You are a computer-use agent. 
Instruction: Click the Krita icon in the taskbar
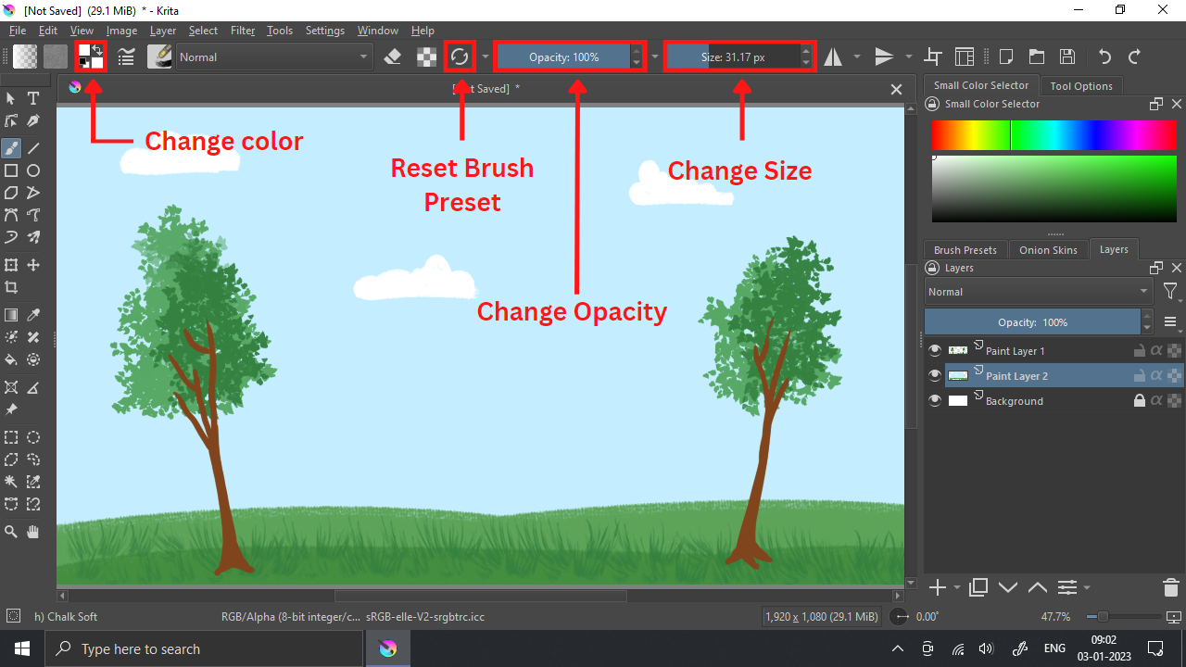point(388,648)
